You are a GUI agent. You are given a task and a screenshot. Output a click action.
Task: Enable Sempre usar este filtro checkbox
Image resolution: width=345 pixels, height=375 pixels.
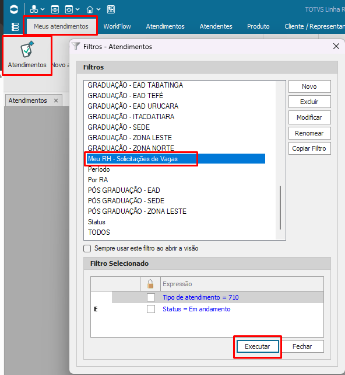[87, 248]
